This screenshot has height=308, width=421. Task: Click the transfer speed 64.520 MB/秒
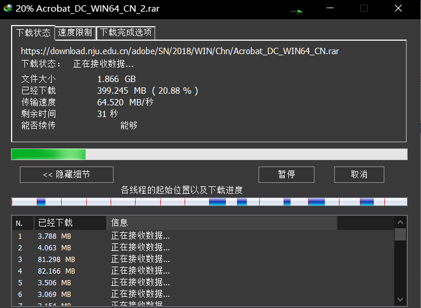pyautogui.click(x=125, y=102)
